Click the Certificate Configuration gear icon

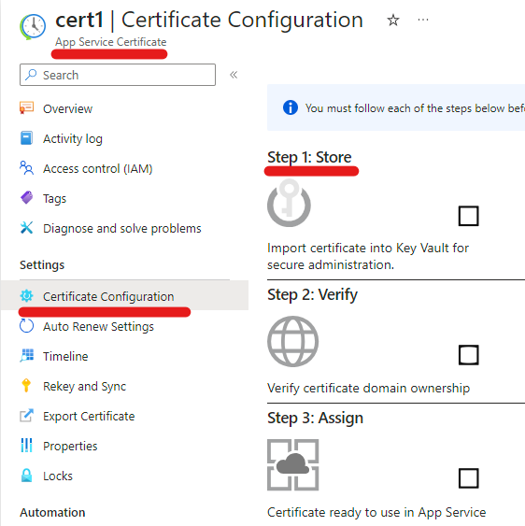tap(26, 296)
